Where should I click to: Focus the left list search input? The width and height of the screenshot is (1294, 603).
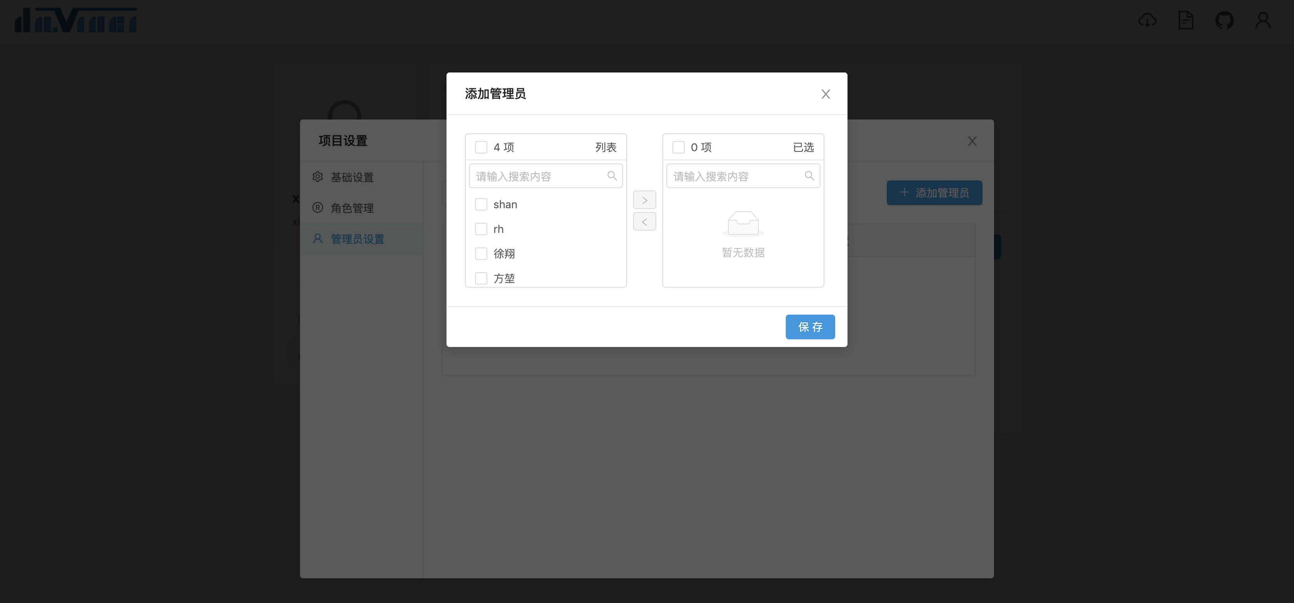(537, 176)
